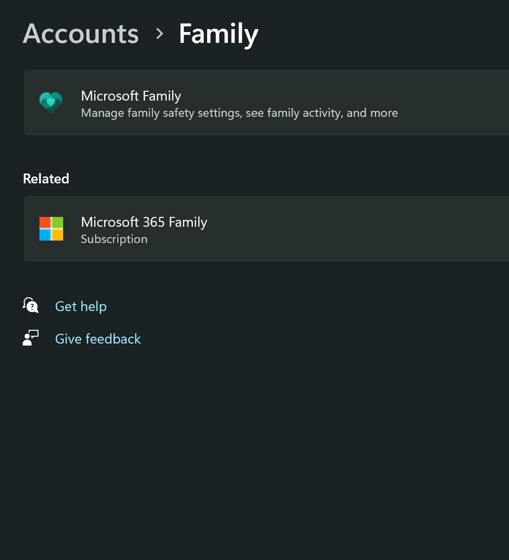Screen dimensions: 509x560
Task: Click the Subscription label text
Action: click(x=114, y=240)
